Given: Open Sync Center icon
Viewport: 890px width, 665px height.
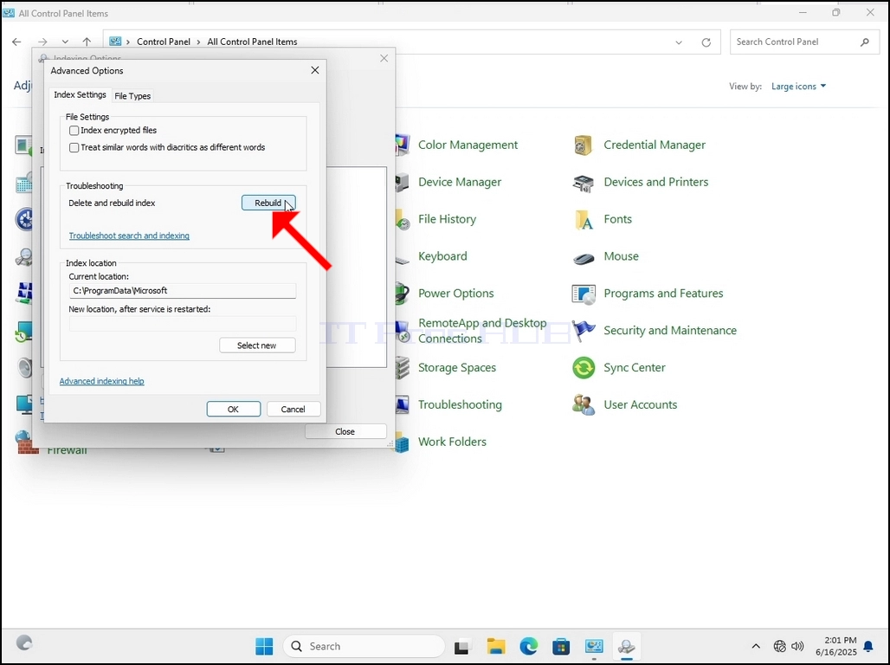Looking at the screenshot, I should click(x=583, y=368).
